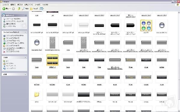Click the scrollbar up arrow
Viewport: 180px width, 112px height.
coord(179,12)
